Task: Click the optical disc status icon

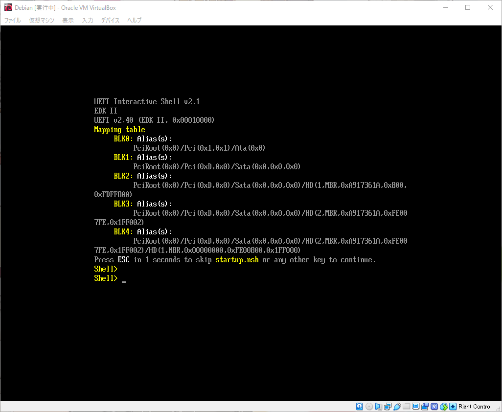Action: click(x=369, y=406)
